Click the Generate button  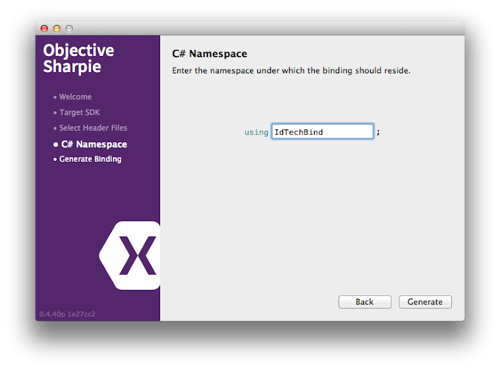[425, 302]
